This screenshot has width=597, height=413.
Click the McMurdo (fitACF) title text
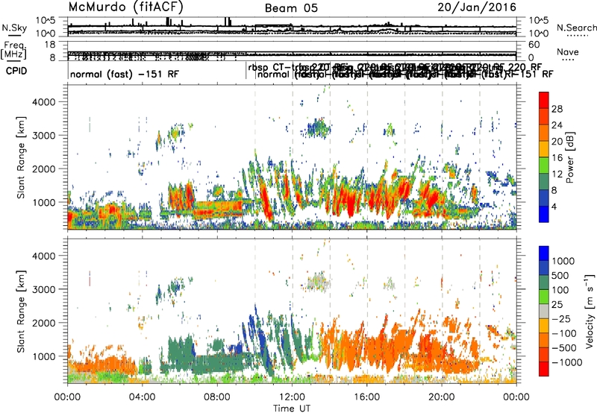(125, 7)
